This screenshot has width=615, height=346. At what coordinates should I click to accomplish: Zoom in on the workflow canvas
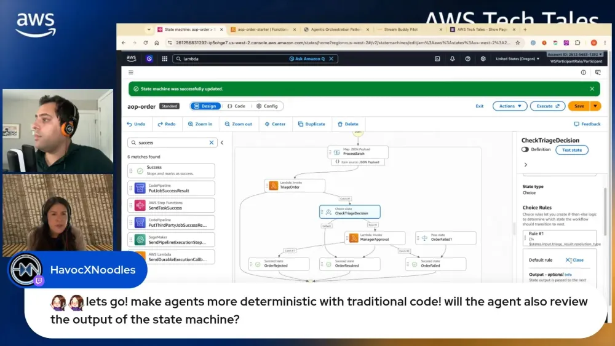pyautogui.click(x=200, y=124)
